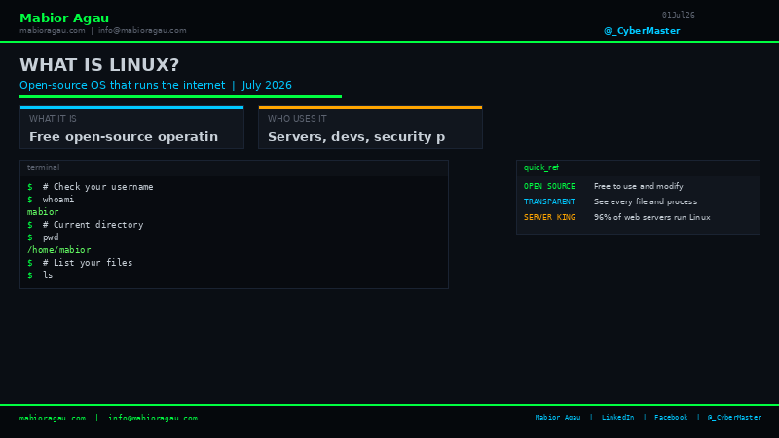This screenshot has width=779, height=438.
Task: Click the SERVER KING label
Action: (549, 217)
